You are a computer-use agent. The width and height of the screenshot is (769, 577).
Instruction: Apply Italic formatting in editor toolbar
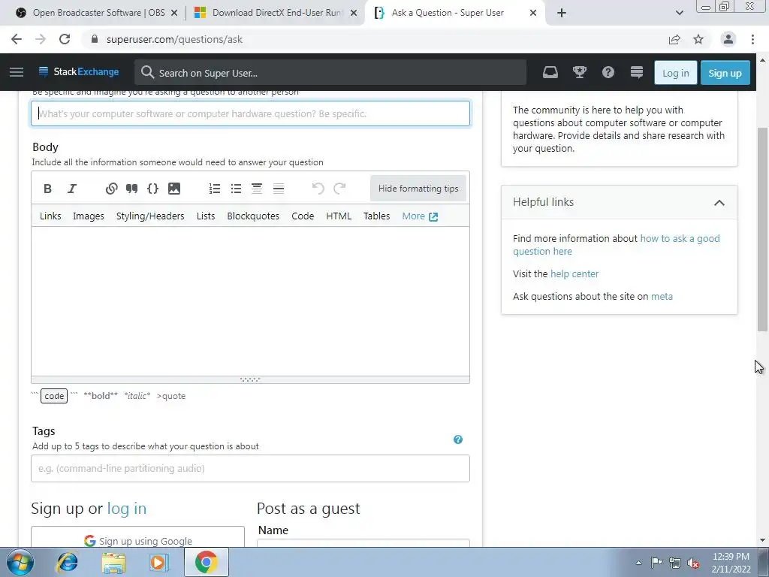pos(71,189)
